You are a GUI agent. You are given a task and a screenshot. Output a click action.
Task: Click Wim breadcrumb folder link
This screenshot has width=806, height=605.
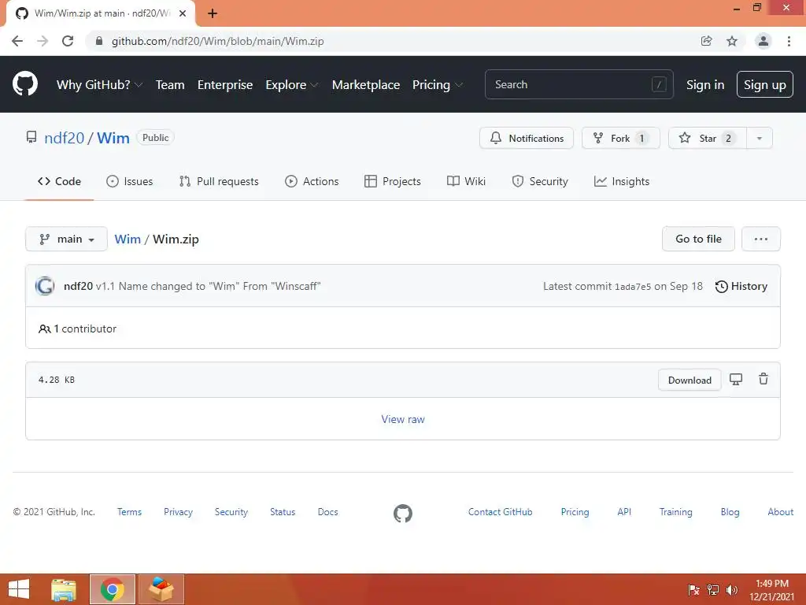(128, 239)
